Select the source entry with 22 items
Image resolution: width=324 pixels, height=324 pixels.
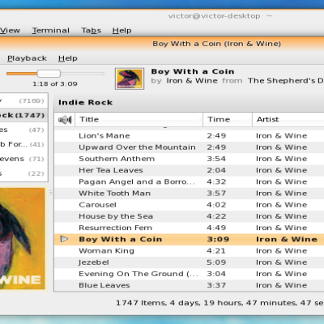23,173
